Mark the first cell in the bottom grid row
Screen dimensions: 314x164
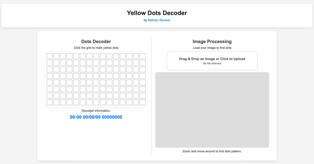pos(49,102)
